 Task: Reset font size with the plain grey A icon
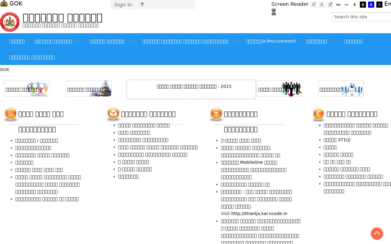pos(322,5)
